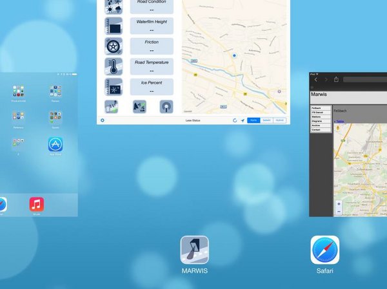Click the Safari share icon
Image resolution: width=387 pixels, height=289 pixels.
(x=336, y=79)
